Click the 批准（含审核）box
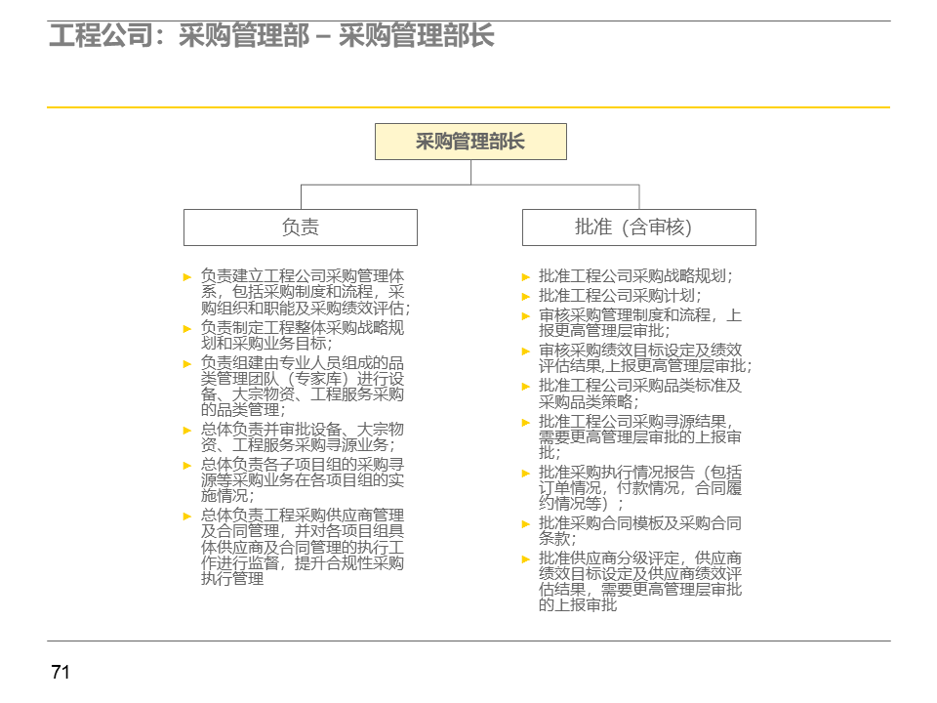937x703 pixels. [x=638, y=227]
